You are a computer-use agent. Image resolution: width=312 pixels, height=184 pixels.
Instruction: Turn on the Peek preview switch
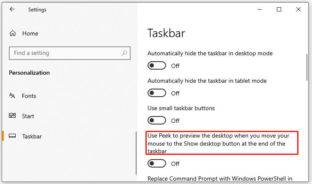(x=157, y=164)
